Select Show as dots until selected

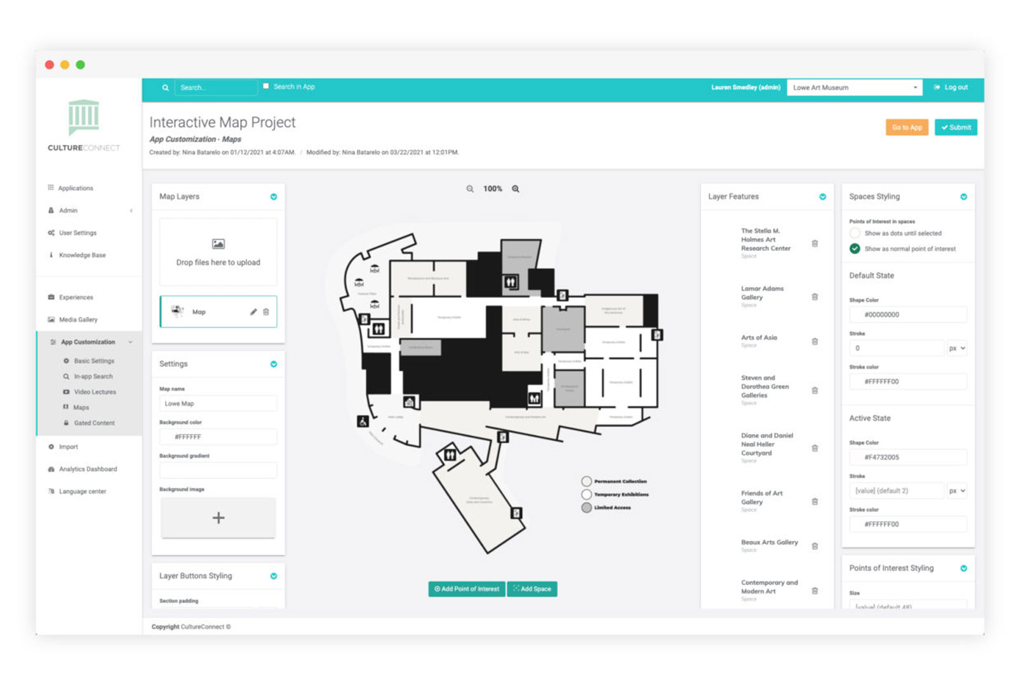coord(855,233)
